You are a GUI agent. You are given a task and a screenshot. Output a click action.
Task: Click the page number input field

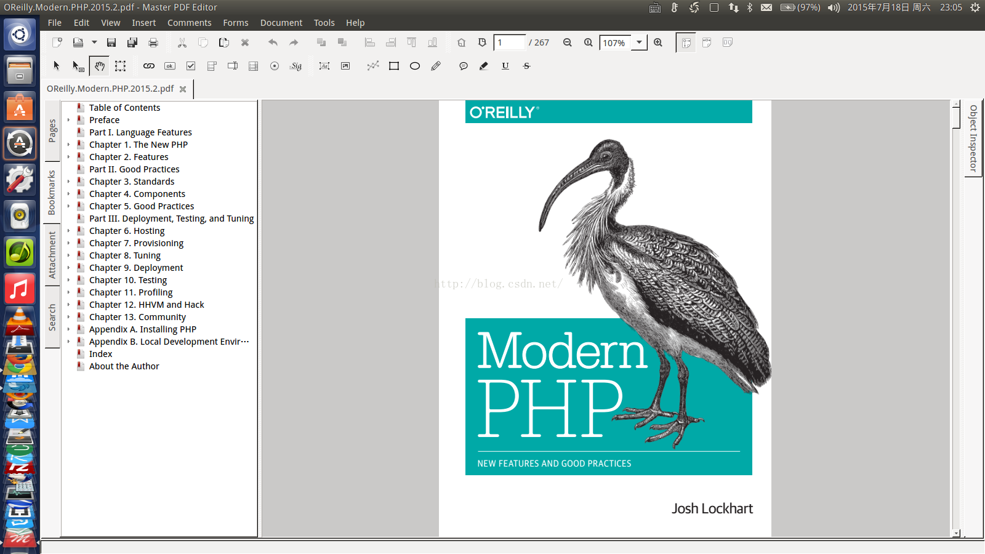509,42
